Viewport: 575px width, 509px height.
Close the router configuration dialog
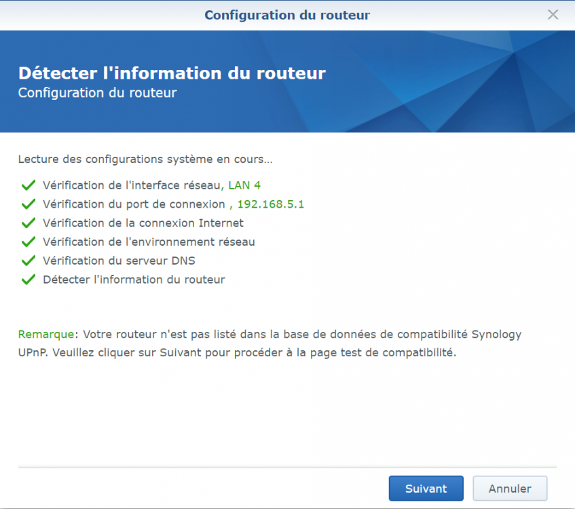click(553, 14)
